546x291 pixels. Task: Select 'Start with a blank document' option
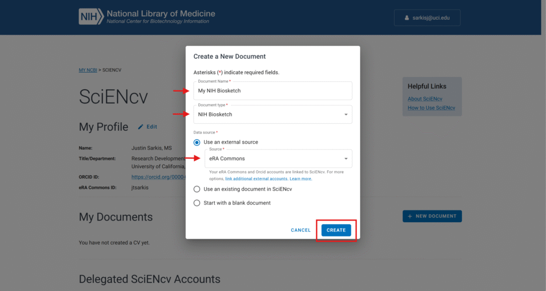coord(197,203)
